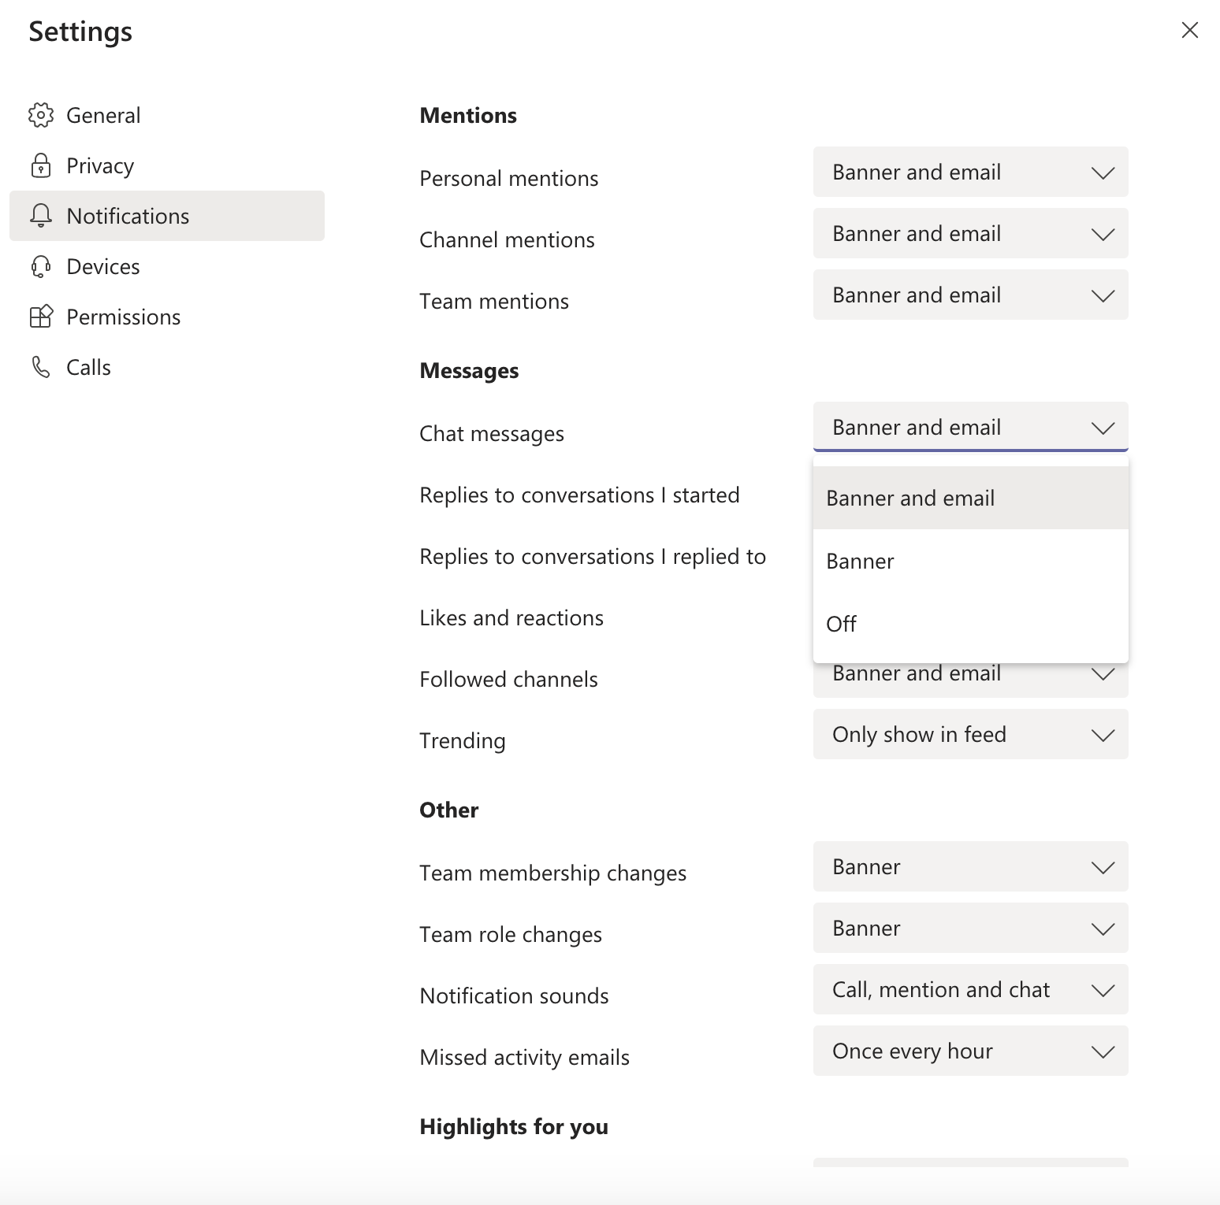Open the Channel mentions dropdown
The width and height of the screenshot is (1220, 1205).
(x=971, y=233)
